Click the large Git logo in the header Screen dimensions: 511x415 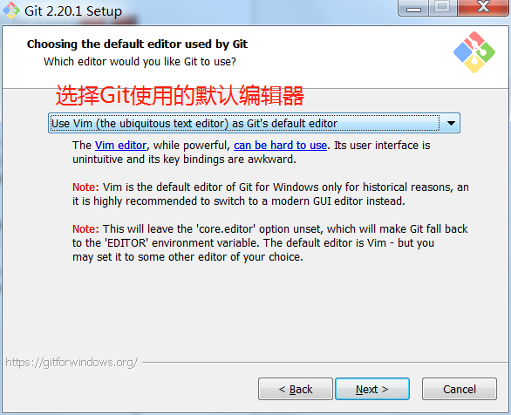[x=474, y=52]
